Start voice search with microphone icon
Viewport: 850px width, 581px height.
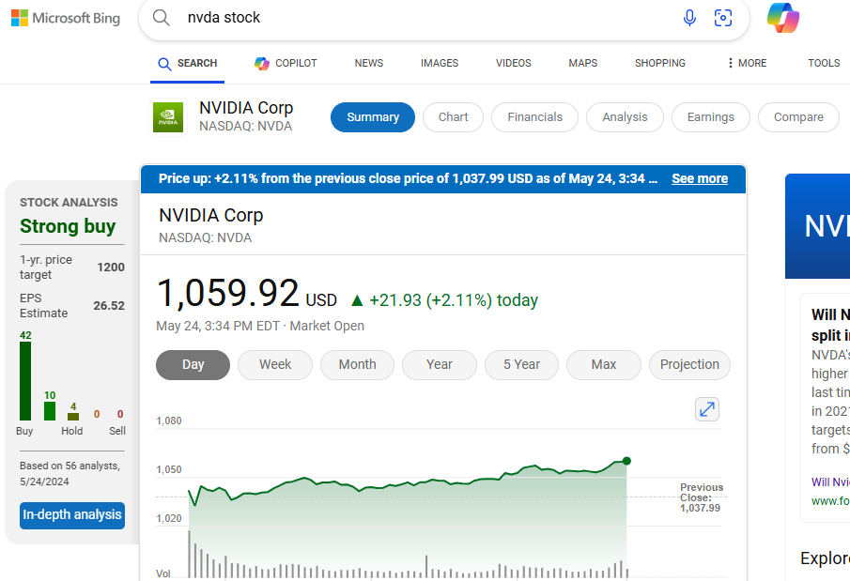[689, 18]
